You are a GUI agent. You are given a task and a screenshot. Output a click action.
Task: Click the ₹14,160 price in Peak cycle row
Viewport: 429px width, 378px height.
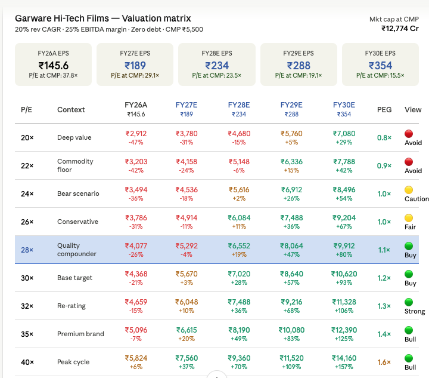pyautogui.click(x=344, y=358)
